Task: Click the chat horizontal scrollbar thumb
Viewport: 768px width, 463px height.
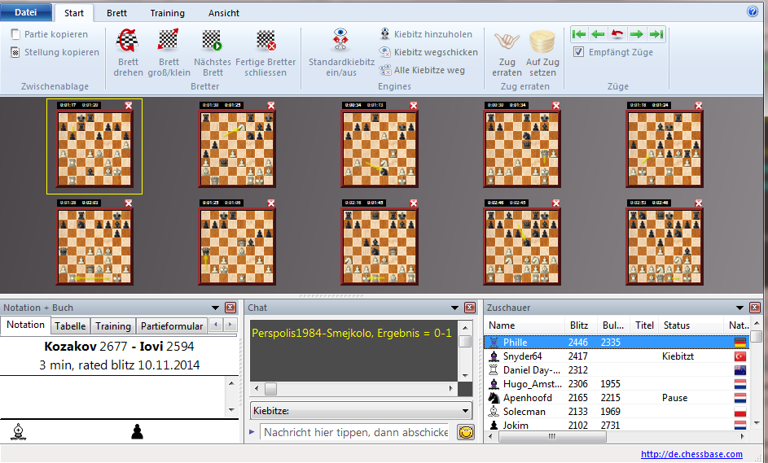Action: pyautogui.click(x=271, y=389)
